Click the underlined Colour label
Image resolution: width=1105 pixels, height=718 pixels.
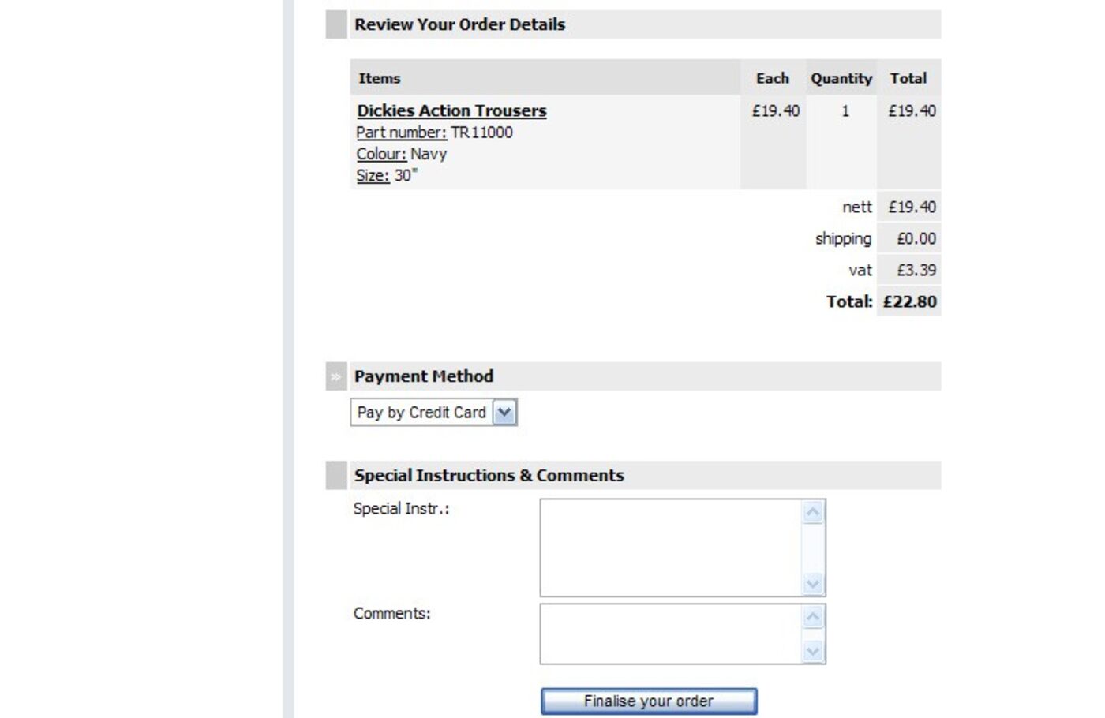[380, 154]
